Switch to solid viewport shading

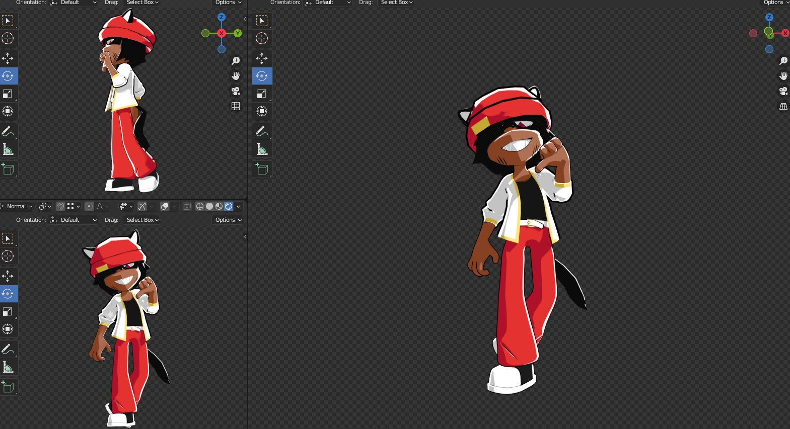[x=209, y=206]
